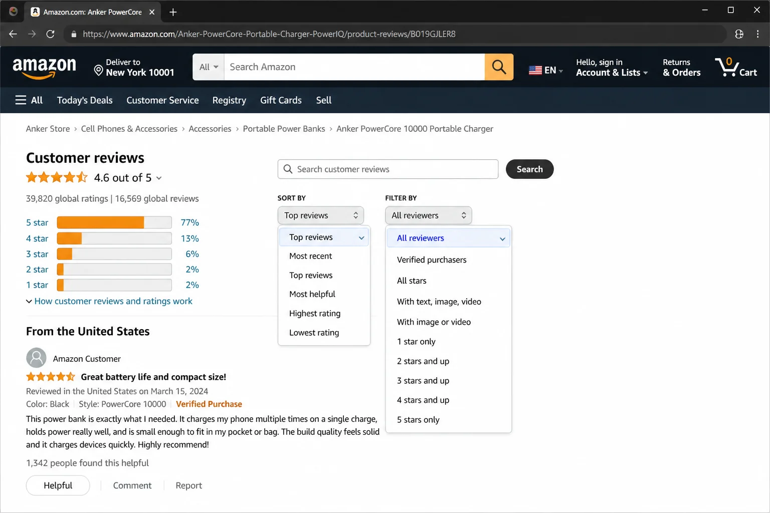
Task: Click the Amazon logo
Action: (45, 68)
